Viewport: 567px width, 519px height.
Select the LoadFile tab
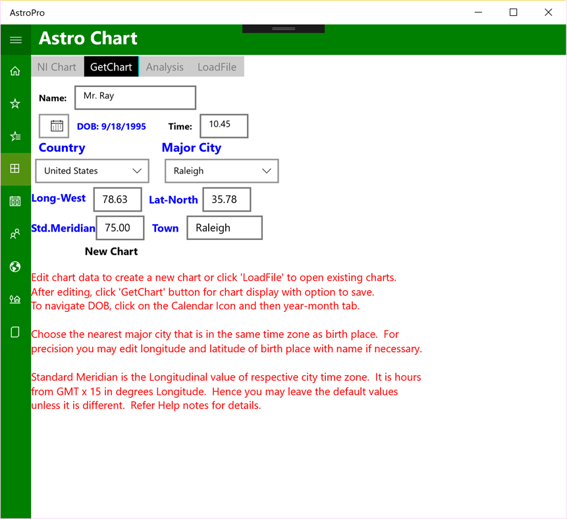click(x=217, y=67)
